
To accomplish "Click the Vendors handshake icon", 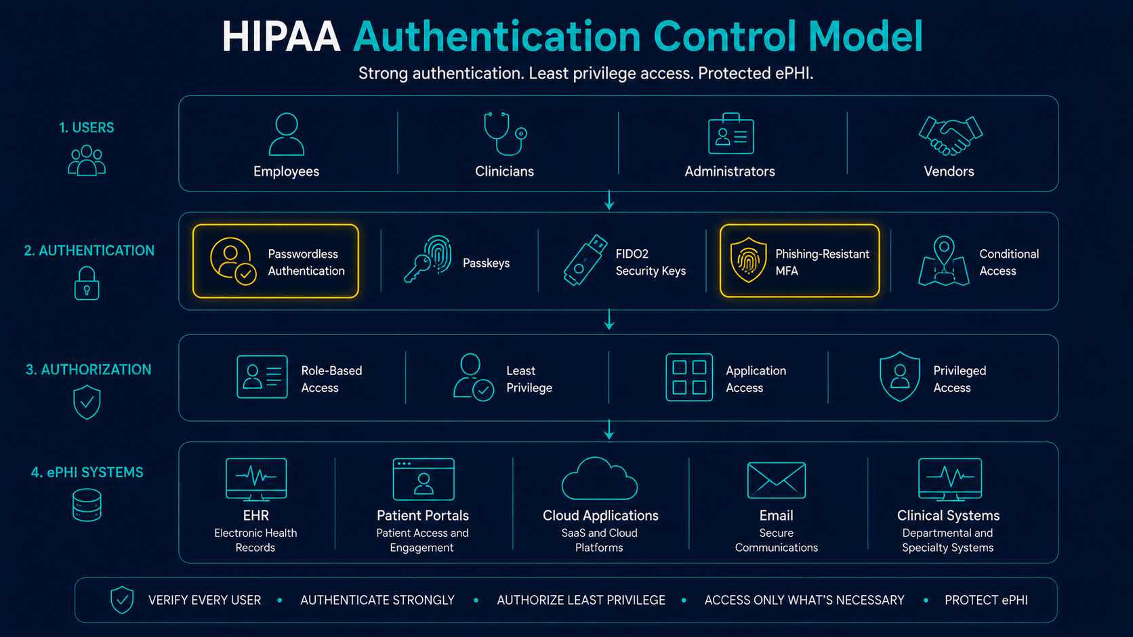I will [x=950, y=135].
